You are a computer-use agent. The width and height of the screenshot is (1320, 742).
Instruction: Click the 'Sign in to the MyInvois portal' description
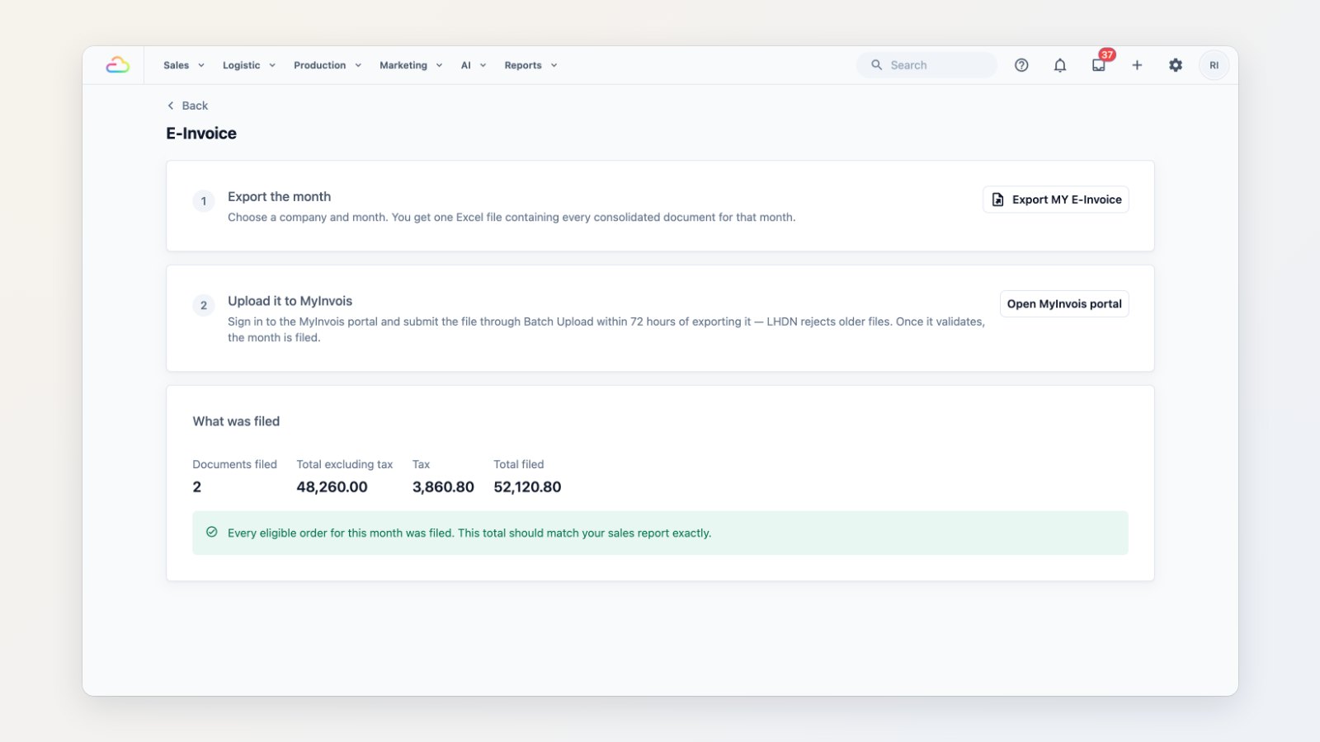606,330
